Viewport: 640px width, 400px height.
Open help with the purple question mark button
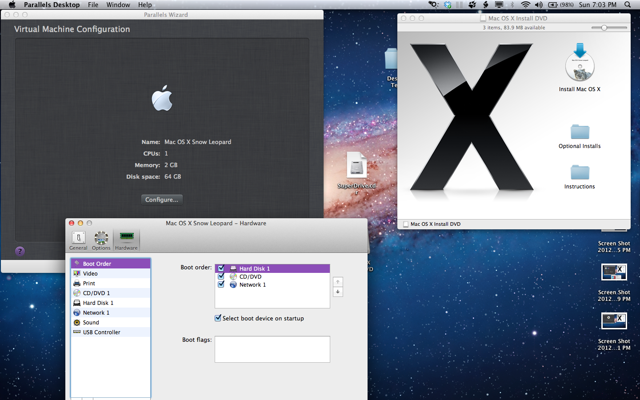tap(20, 251)
